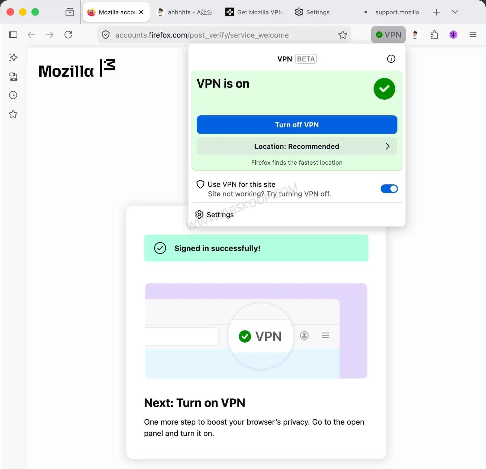This screenshot has height=469, width=486.
Task: Go forward to the next page
Action: 50,35
